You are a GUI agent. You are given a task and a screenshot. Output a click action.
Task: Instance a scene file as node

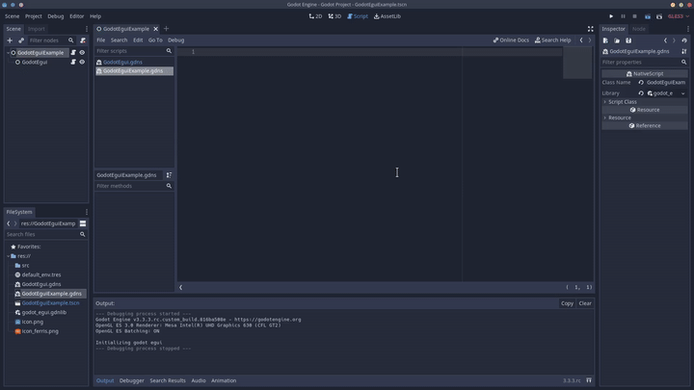[x=21, y=40]
